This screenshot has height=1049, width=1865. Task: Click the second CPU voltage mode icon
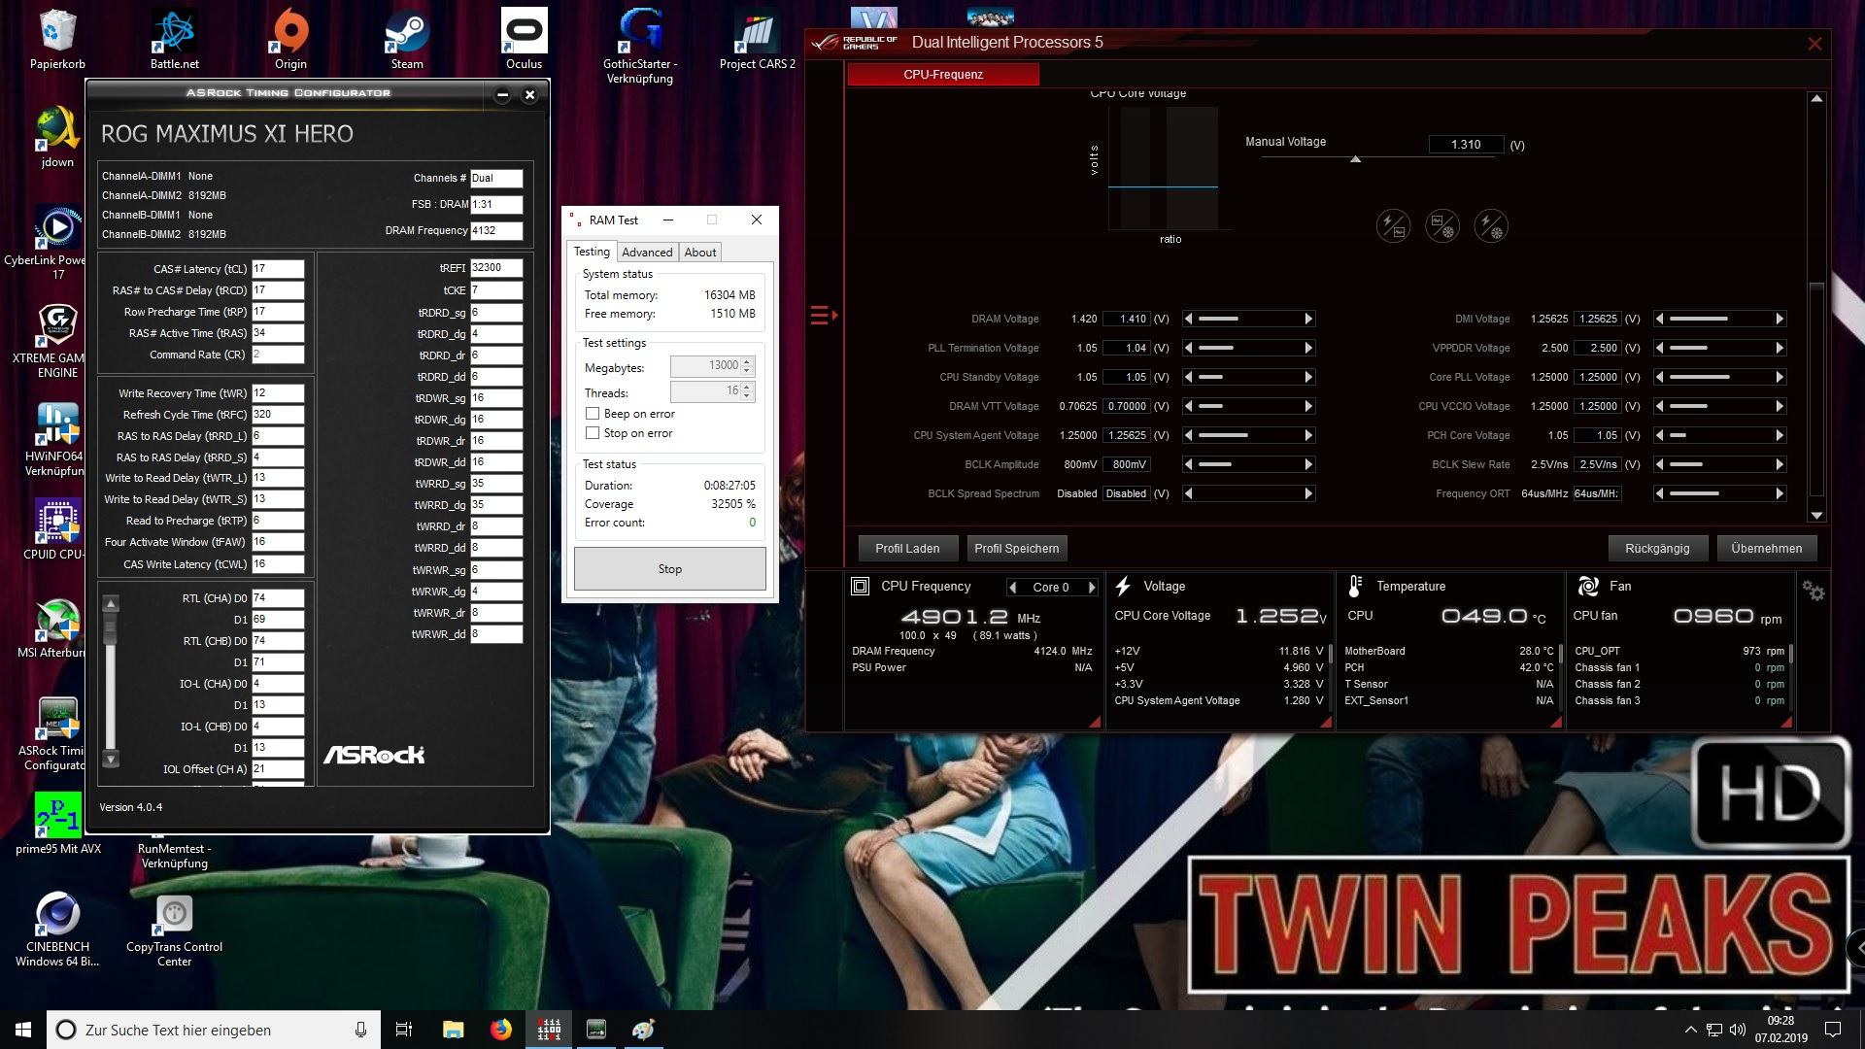[1442, 226]
